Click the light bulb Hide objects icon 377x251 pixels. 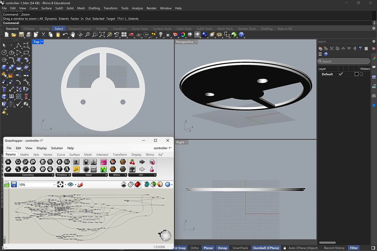(161, 35)
